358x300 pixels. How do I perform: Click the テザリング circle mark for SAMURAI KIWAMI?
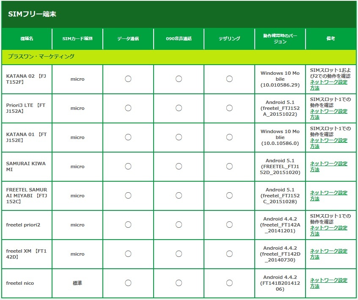pos(229,166)
